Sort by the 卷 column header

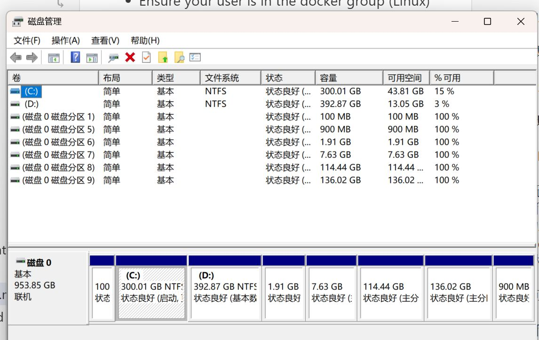[x=53, y=78]
